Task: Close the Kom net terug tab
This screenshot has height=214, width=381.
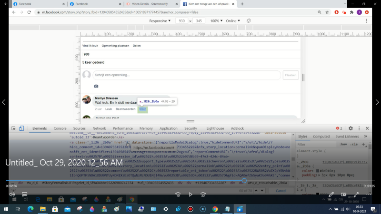Action: click(233, 4)
